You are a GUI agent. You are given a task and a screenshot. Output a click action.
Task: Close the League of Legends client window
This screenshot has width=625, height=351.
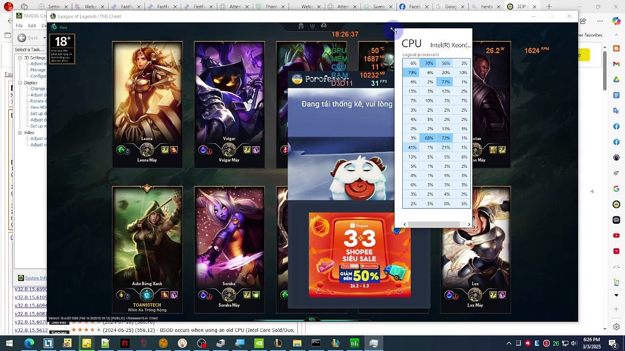(569, 17)
